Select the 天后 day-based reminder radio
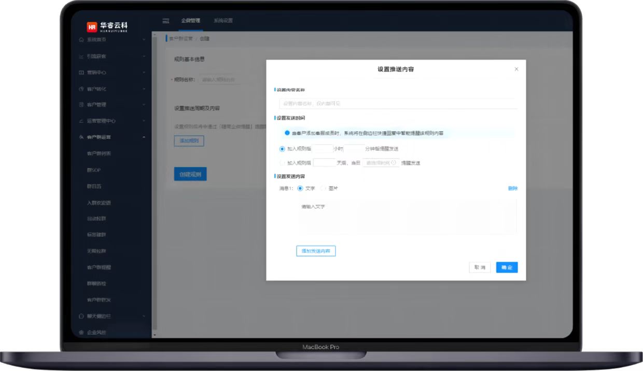 pyautogui.click(x=282, y=163)
